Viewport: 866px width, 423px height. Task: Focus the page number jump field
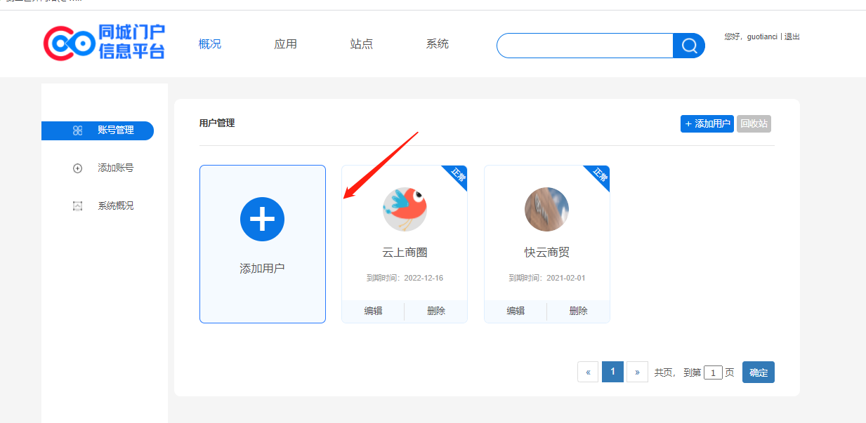coord(713,373)
